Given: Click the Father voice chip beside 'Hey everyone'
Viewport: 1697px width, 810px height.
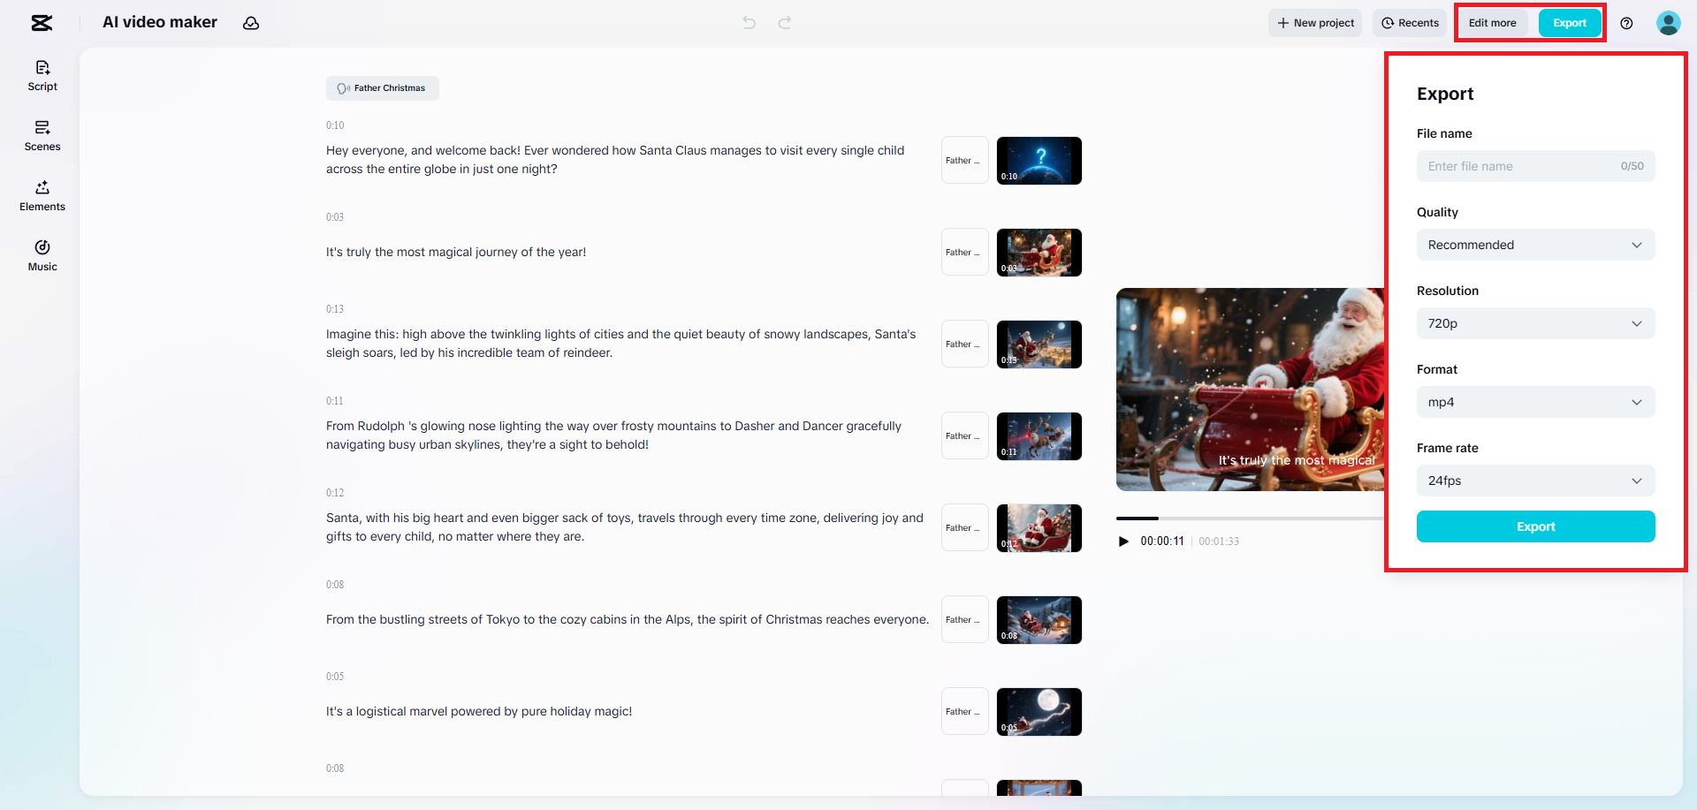Looking at the screenshot, I should (x=965, y=161).
